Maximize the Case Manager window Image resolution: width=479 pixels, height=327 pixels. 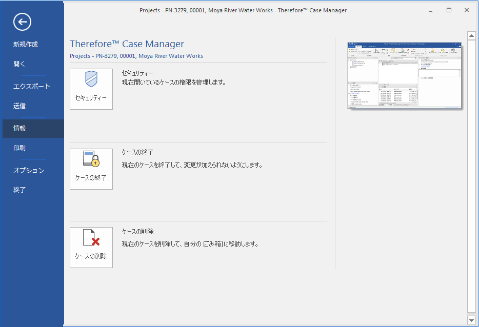pos(449,10)
